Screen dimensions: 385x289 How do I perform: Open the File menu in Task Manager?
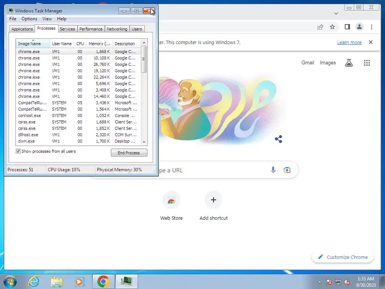(x=13, y=19)
